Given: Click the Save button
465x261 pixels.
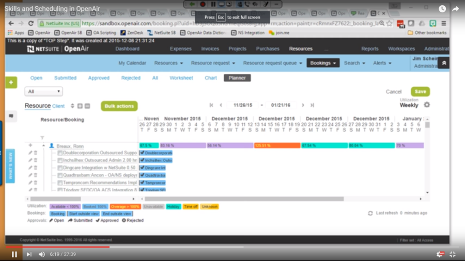Looking at the screenshot, I should 420,91.
